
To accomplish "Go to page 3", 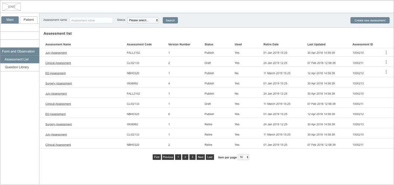I will [x=192, y=157].
